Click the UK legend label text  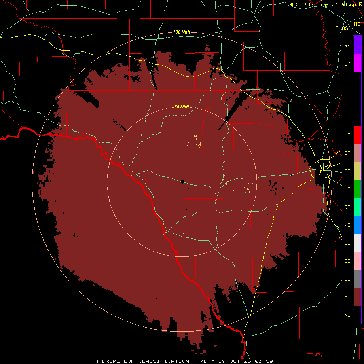[x=347, y=63]
